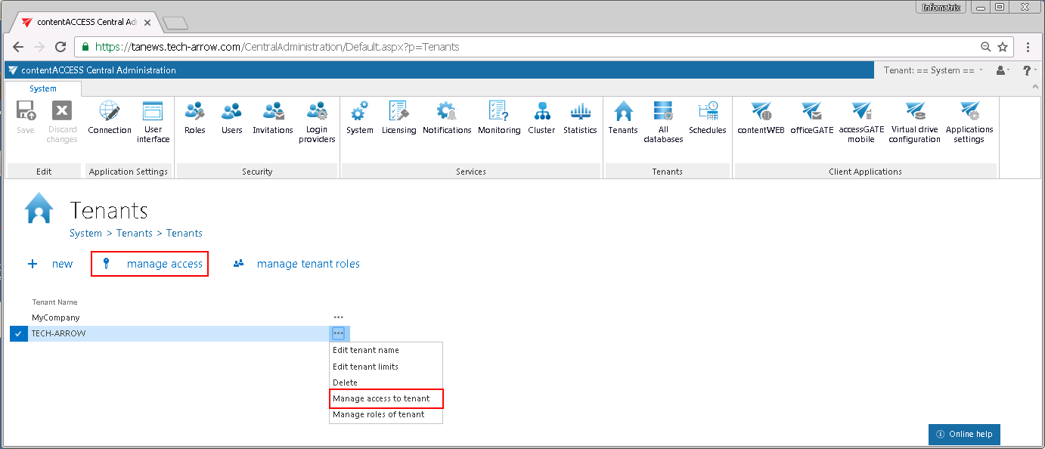Open Licensing in the ribbon
Image resolution: width=1045 pixels, height=449 pixels.
point(398,117)
